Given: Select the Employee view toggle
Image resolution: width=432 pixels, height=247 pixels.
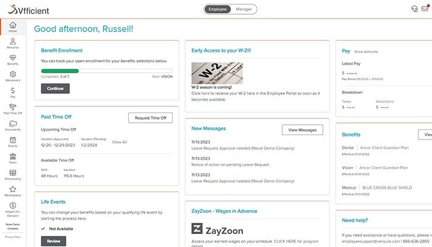Looking at the screenshot, I should tap(217, 9).
